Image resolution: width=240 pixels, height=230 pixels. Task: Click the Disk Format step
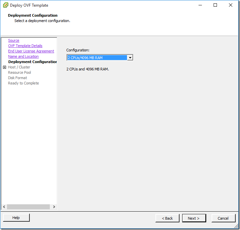pos(18,78)
